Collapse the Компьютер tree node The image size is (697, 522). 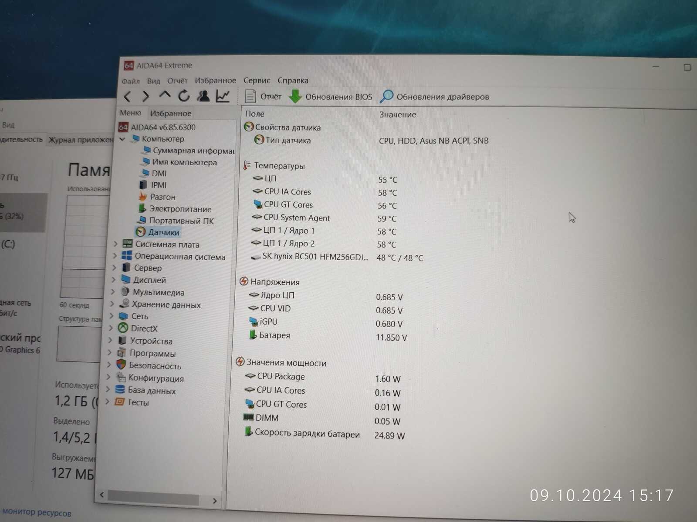(x=122, y=139)
